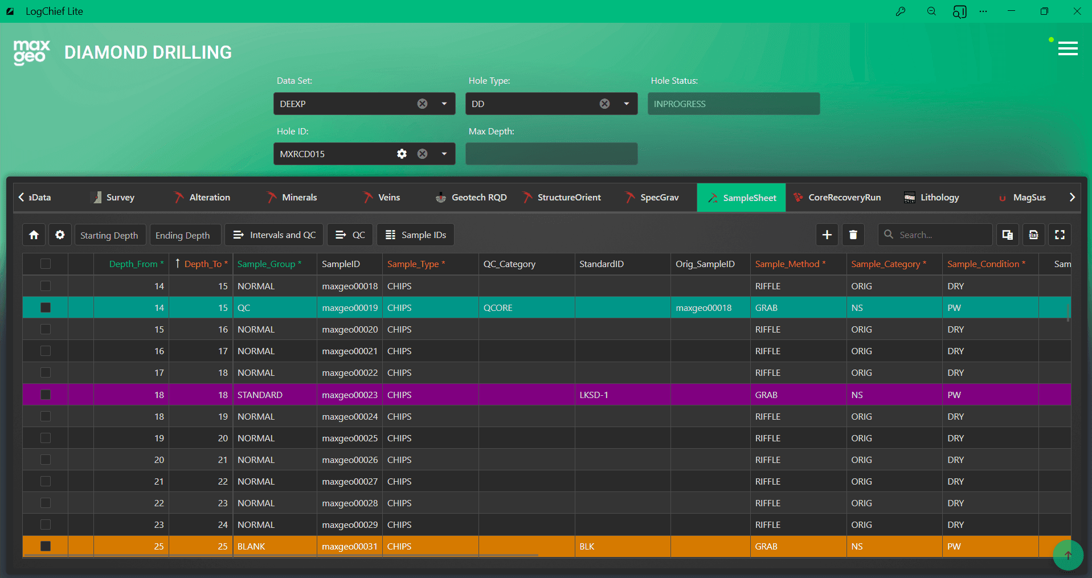Open the StructureOrient tab

(562, 198)
